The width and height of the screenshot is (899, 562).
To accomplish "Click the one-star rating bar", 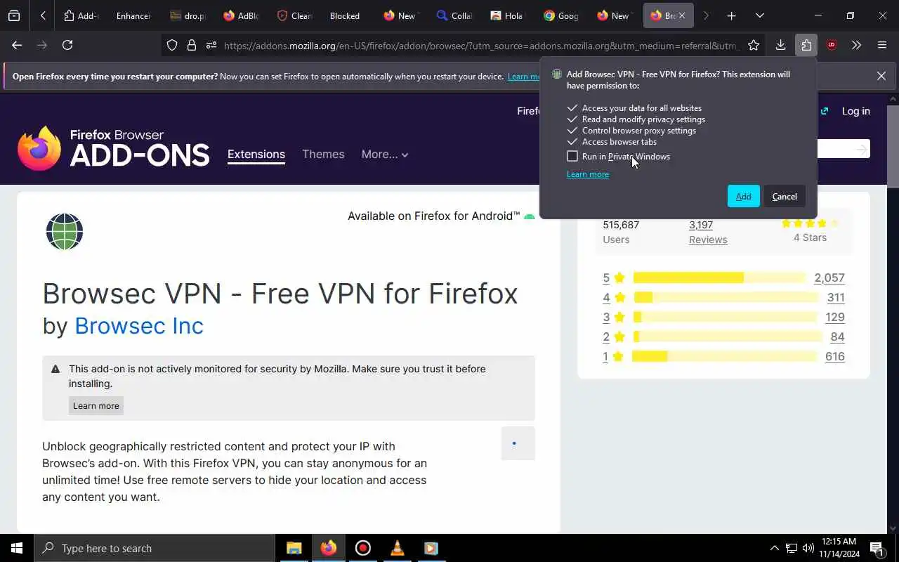I will click(x=725, y=356).
